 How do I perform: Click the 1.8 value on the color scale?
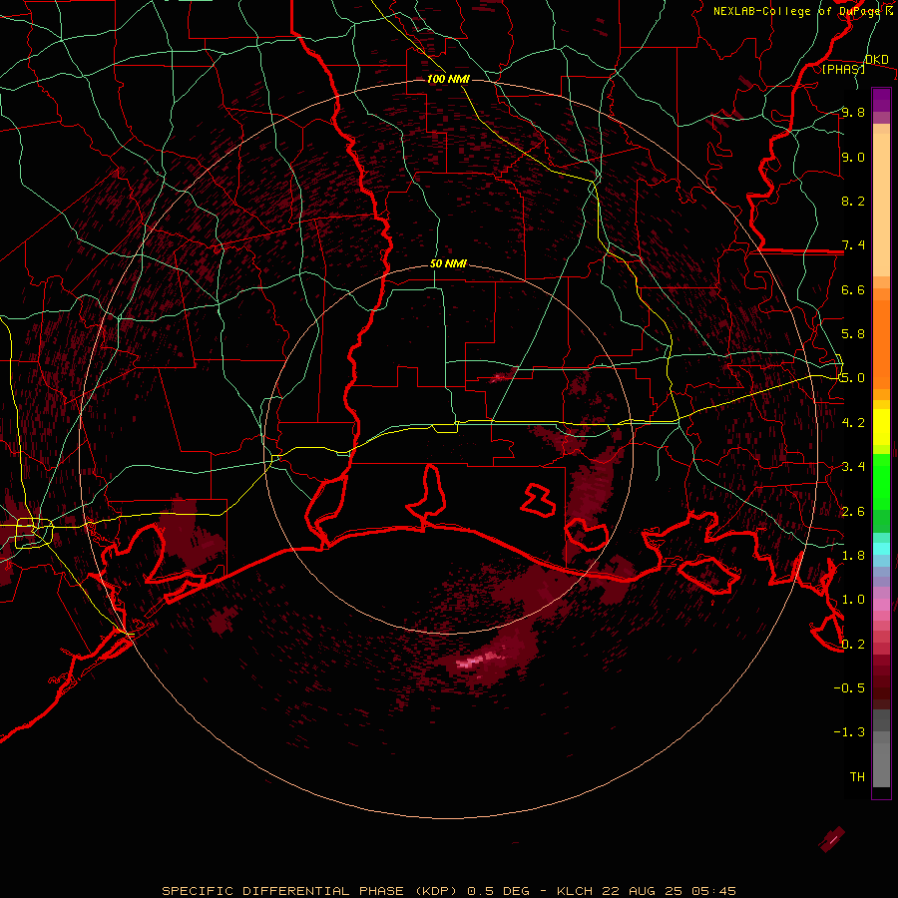point(853,556)
